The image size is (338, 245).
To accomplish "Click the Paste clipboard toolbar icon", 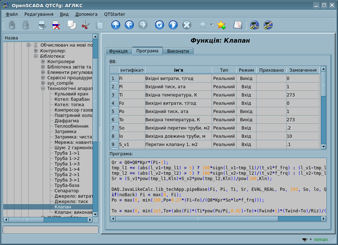I will 99,25.
